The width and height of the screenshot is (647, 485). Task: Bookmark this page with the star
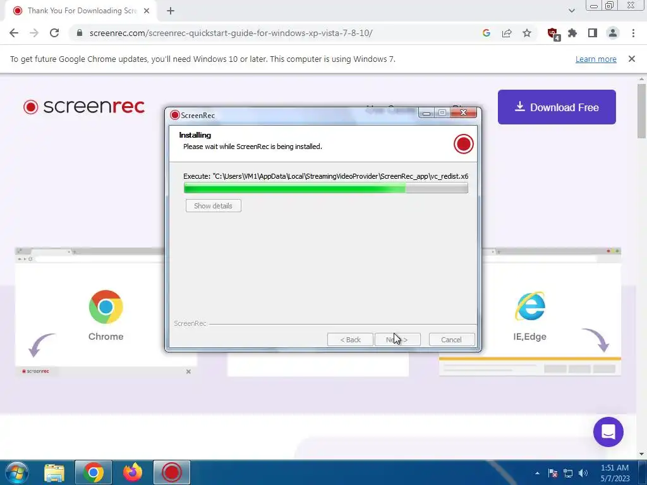[527, 33]
